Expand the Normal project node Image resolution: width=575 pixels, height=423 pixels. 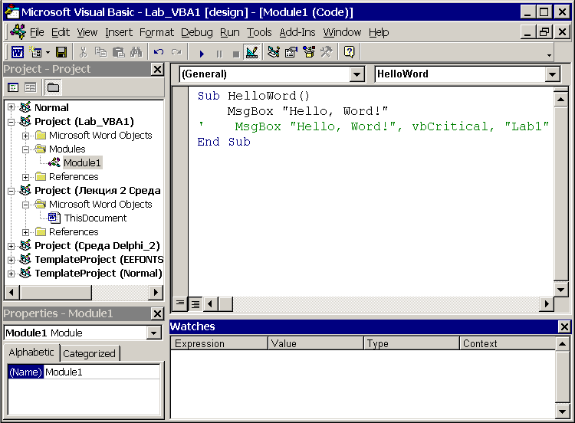coord(11,107)
